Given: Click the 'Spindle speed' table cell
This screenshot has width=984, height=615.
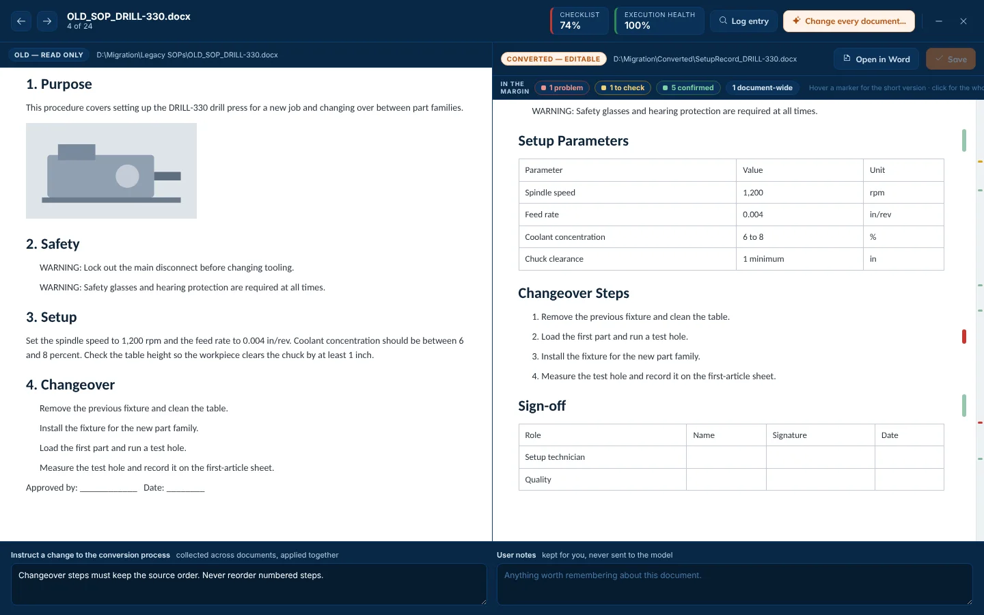Looking at the screenshot, I should pos(627,193).
